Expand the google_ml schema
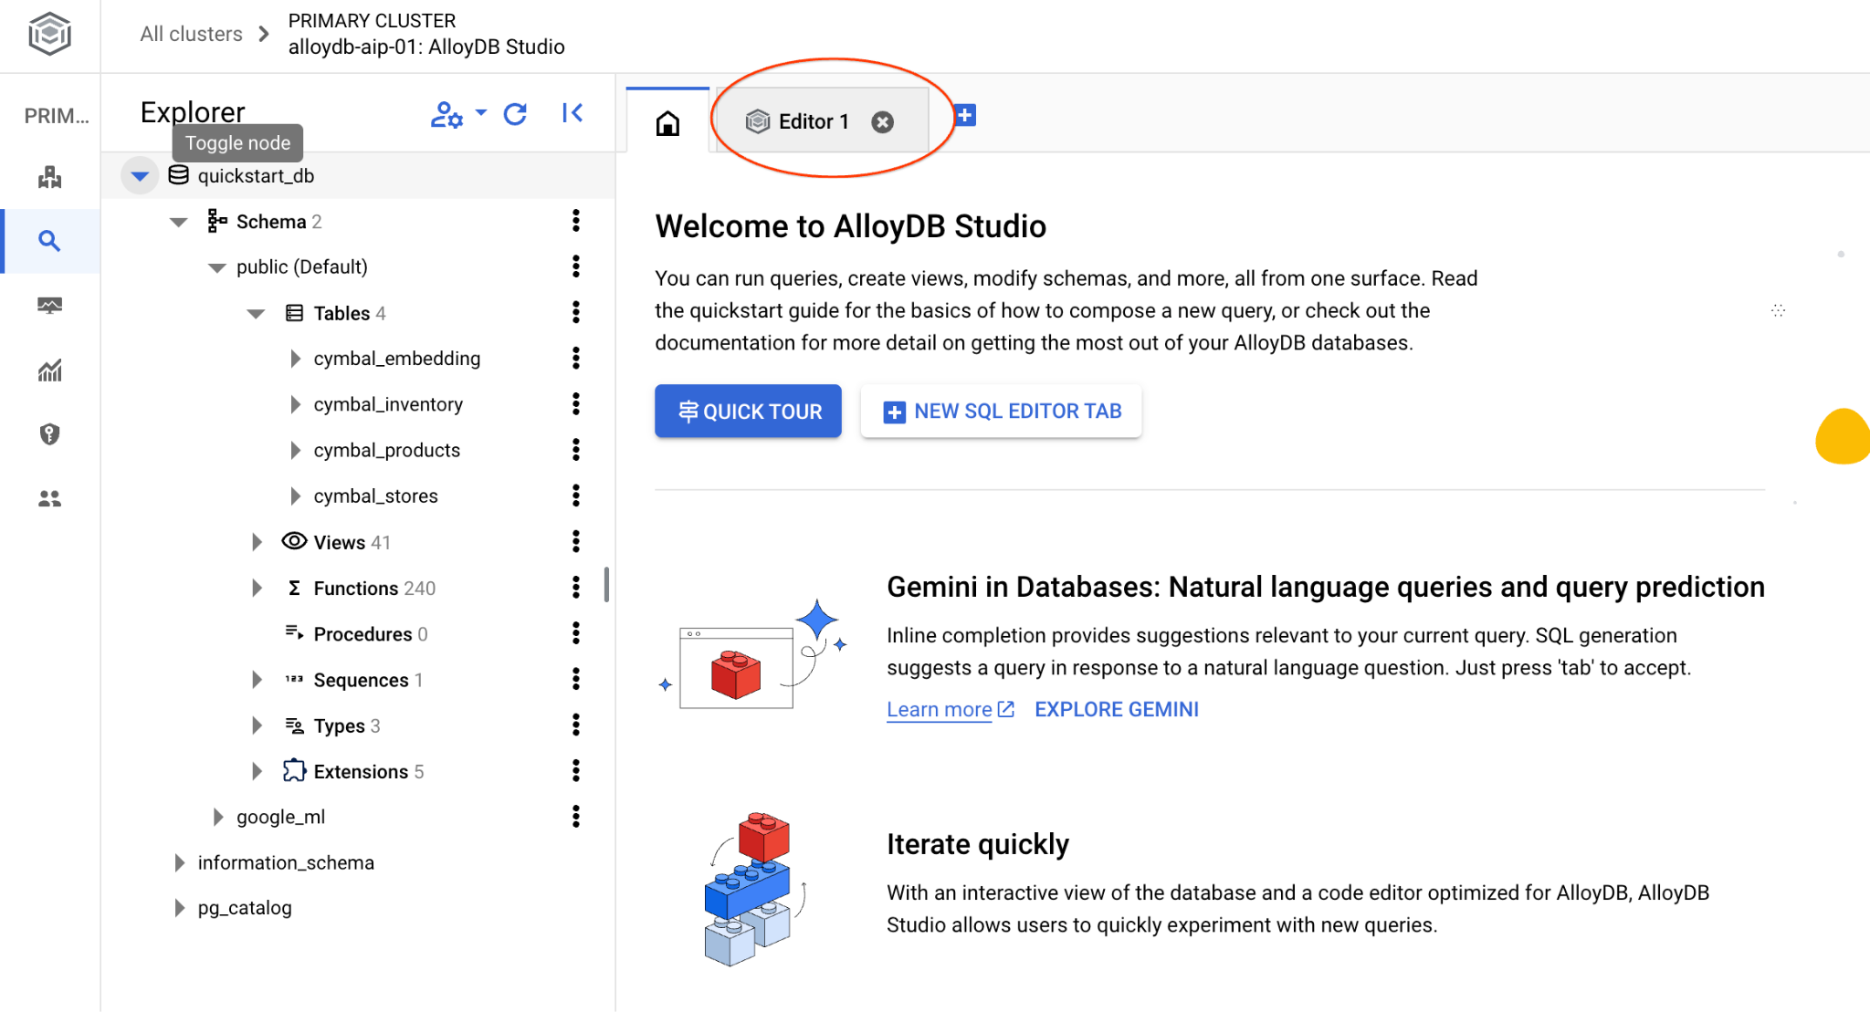1870x1012 pixels. point(217,817)
